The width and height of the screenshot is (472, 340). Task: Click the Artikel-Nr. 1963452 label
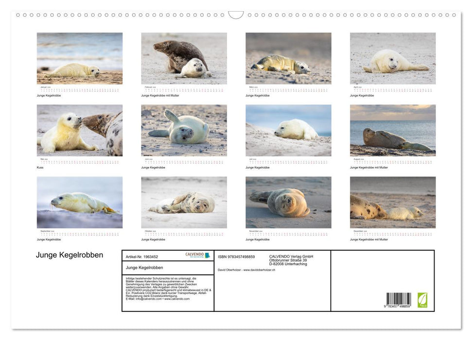(x=142, y=256)
